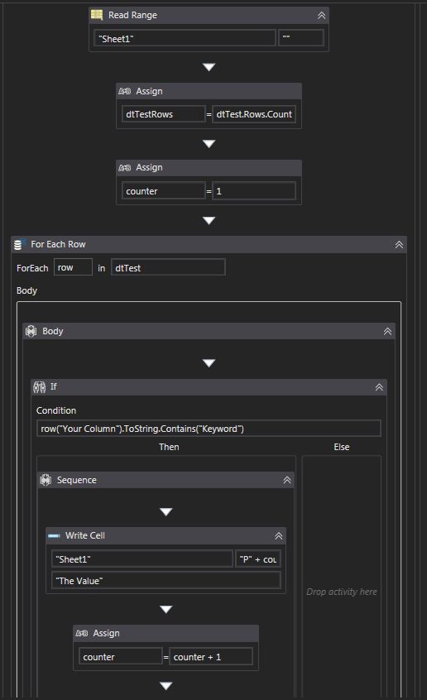
Task: Edit the "Sheet1" field in Write Cell
Action: pyautogui.click(x=142, y=559)
